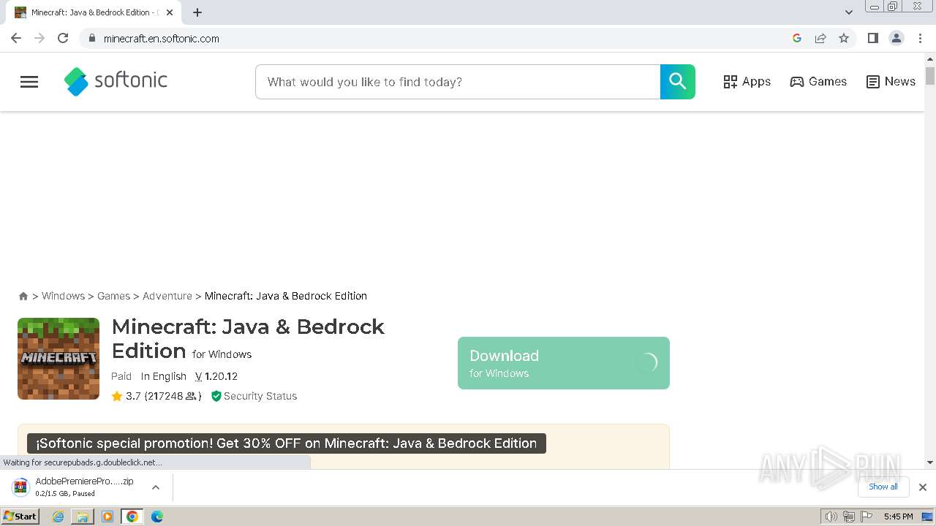Click the Softonic logo
The image size is (936, 526).
116,81
